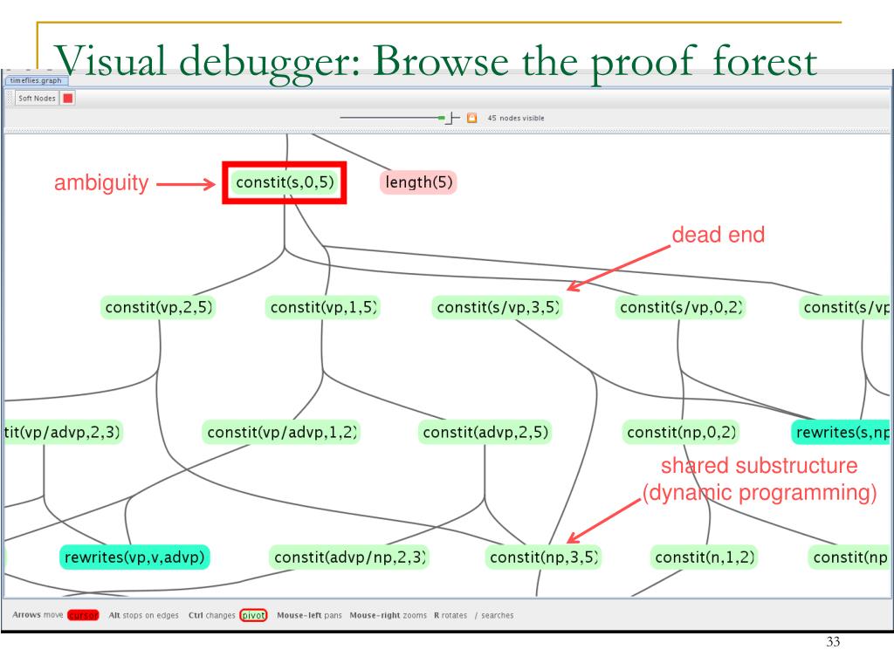The image size is (894, 670).
Task: Select node constit(advp,2,5)
Action: (485, 433)
